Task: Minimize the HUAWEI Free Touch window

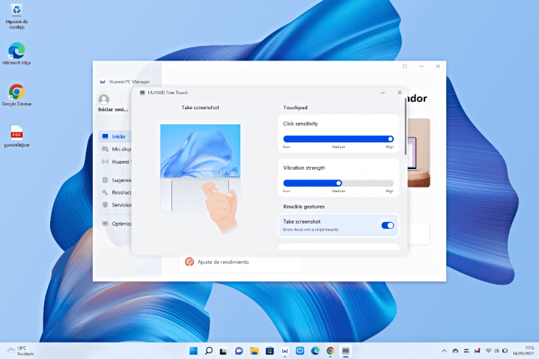Action: click(383, 93)
